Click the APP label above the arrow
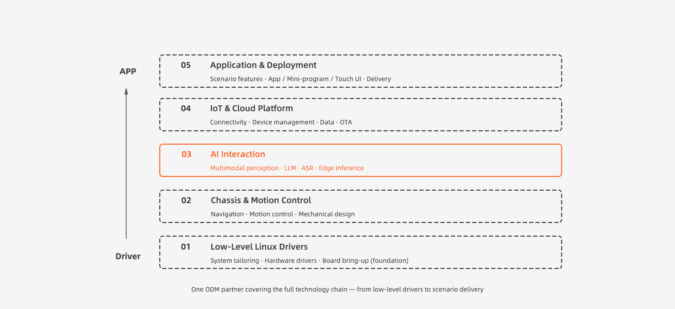The width and height of the screenshot is (675, 309). (128, 72)
